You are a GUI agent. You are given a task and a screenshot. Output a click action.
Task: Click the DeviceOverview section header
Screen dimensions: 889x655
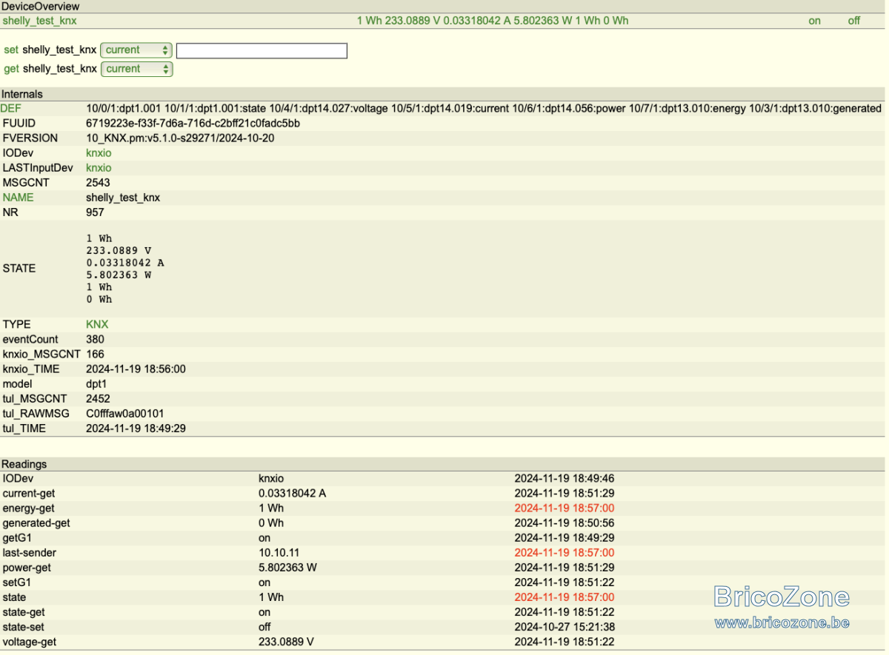[41, 6]
